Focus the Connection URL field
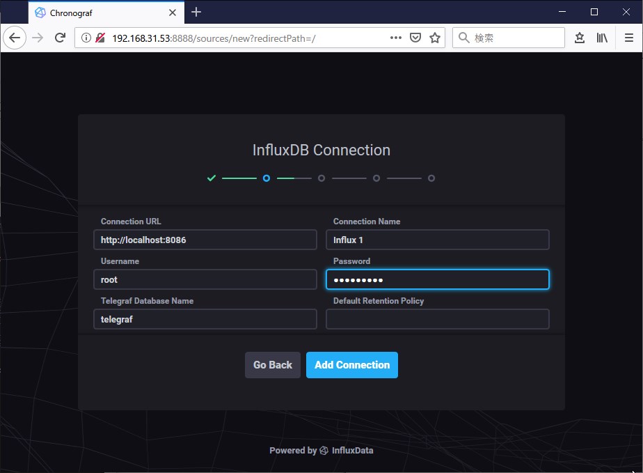 tap(205, 240)
